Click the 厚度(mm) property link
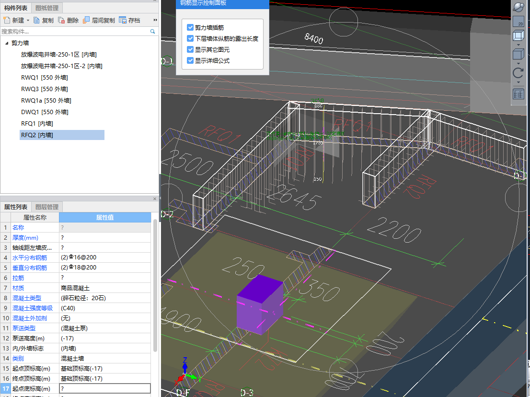Viewport: 530px width, 397px height. click(x=25, y=238)
